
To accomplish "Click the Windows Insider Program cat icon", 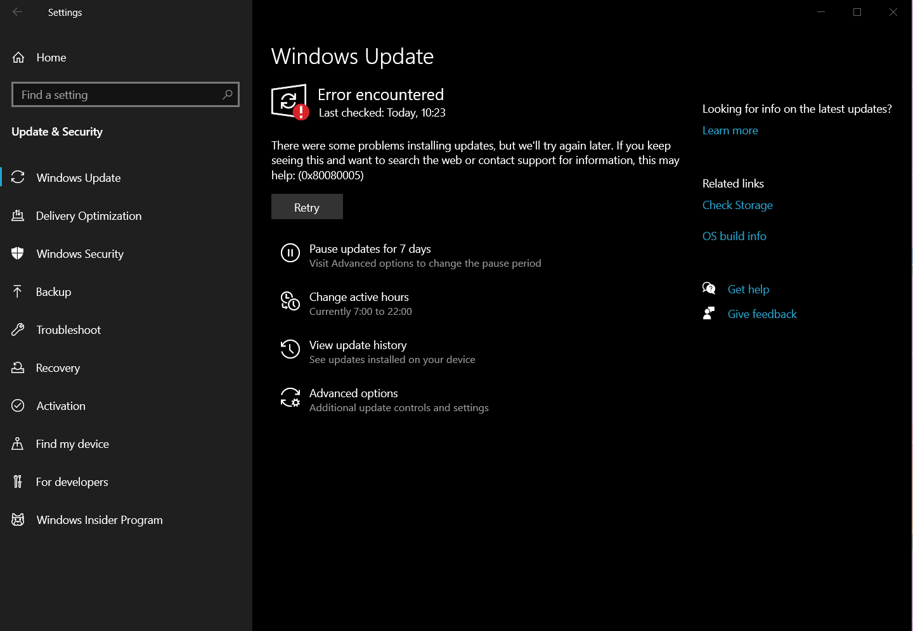I will [x=18, y=519].
